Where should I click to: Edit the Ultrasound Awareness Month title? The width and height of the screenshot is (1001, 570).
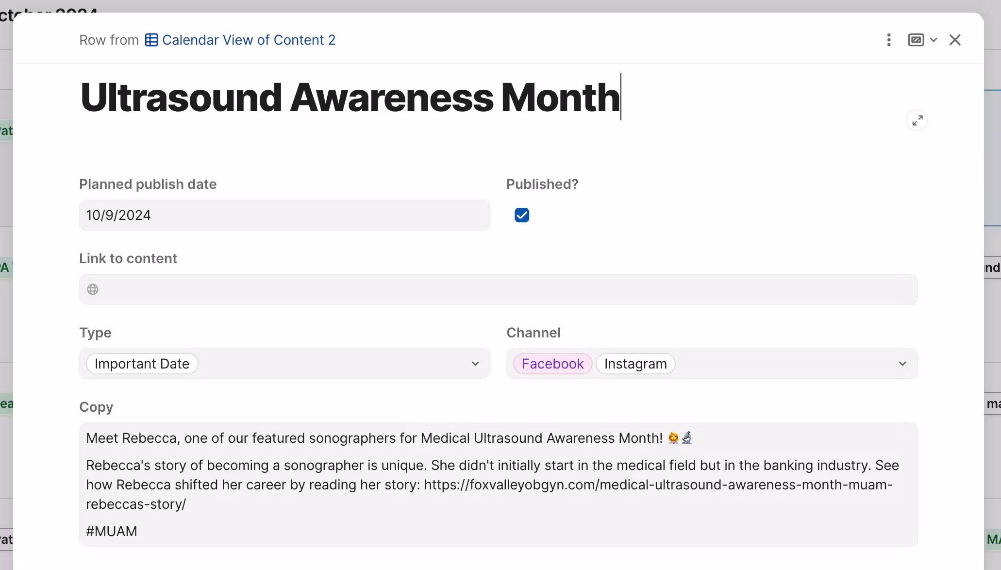pyautogui.click(x=350, y=97)
